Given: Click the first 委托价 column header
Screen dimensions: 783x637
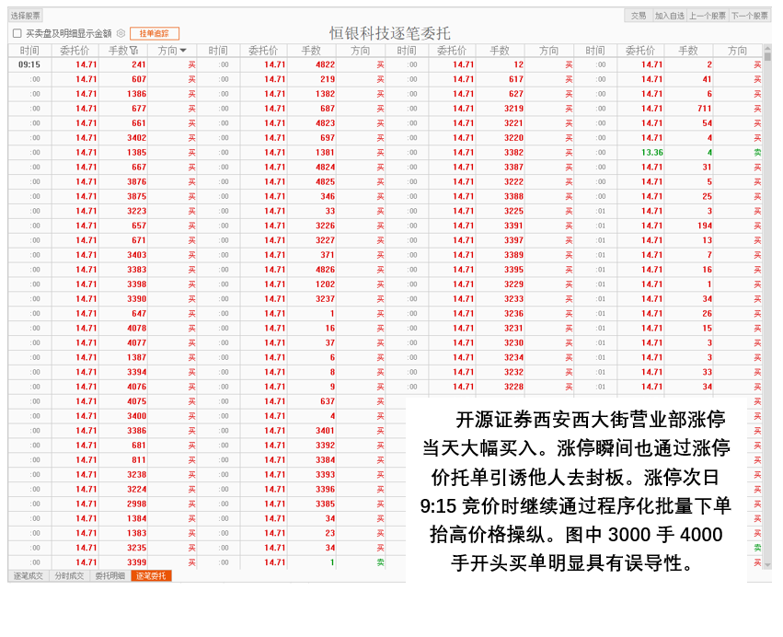Looking at the screenshot, I should tap(75, 51).
